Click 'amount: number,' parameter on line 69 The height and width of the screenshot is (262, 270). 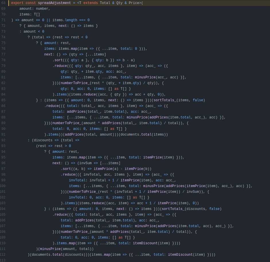click(35, 9)
